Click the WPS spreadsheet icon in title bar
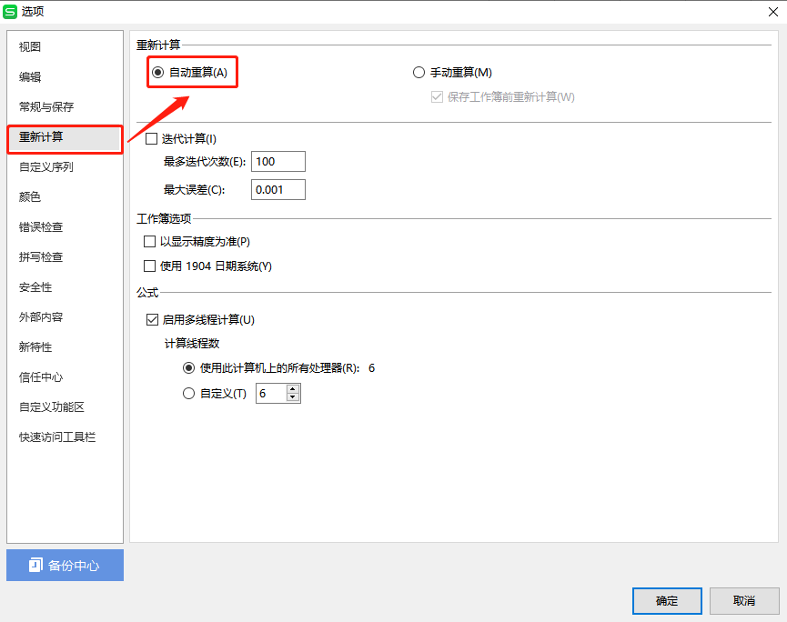Image resolution: width=787 pixels, height=622 pixels. (10, 12)
